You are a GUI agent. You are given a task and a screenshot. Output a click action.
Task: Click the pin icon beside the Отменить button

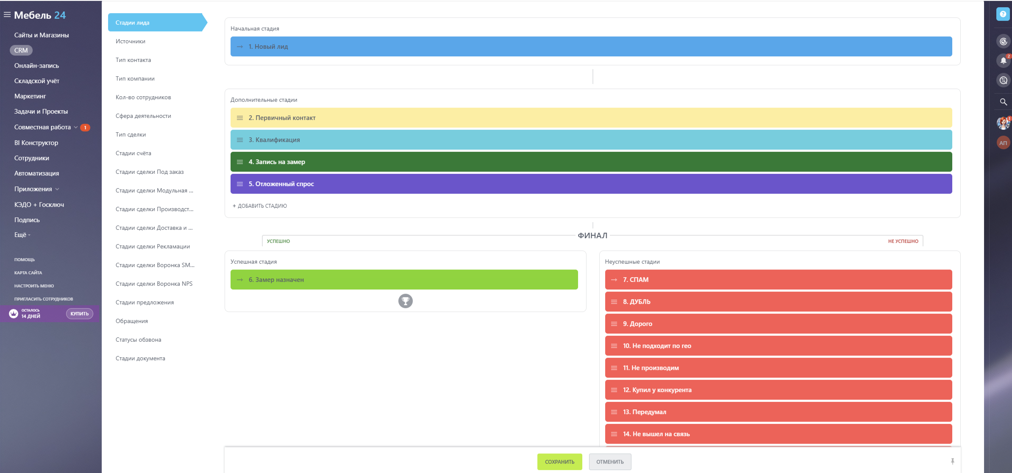tap(952, 462)
